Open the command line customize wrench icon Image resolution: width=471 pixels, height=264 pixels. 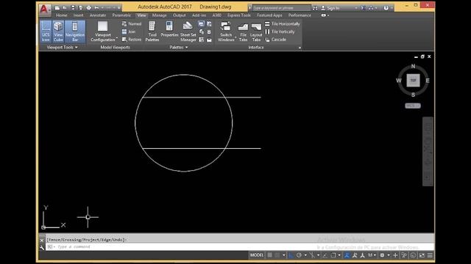(42, 247)
